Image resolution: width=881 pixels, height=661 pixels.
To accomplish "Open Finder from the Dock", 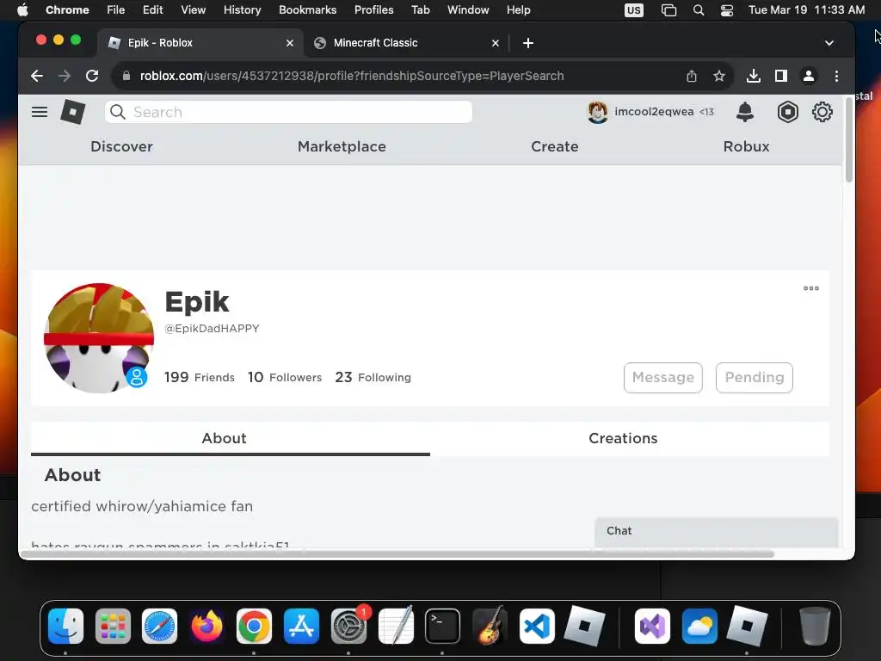I will pos(65,626).
